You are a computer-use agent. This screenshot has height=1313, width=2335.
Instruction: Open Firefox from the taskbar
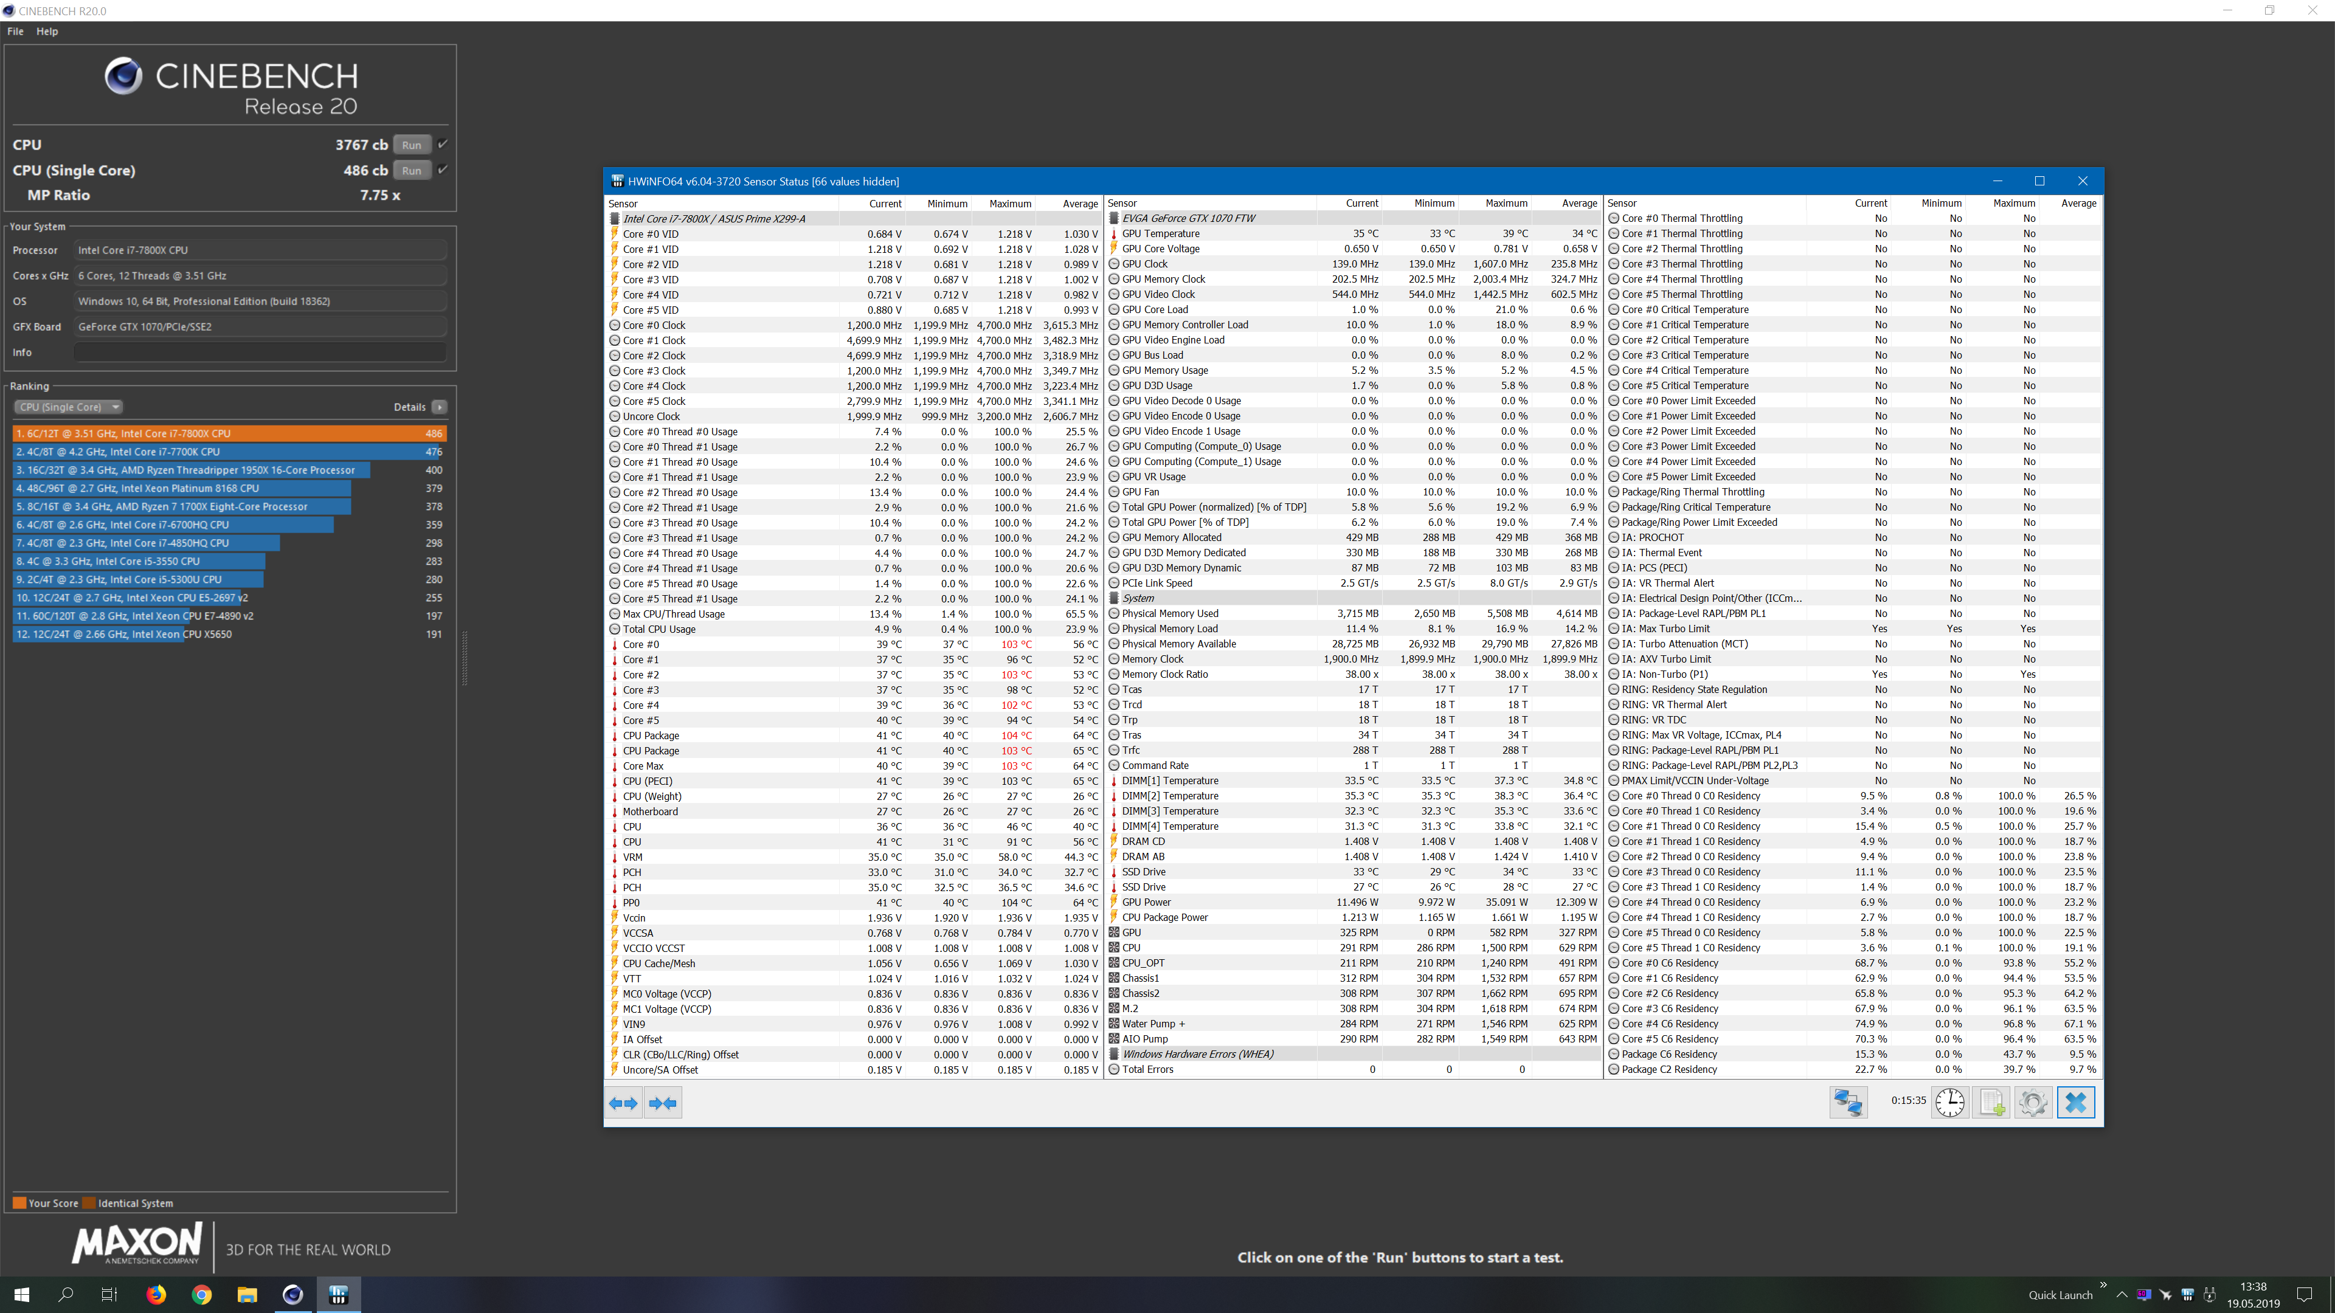point(156,1294)
